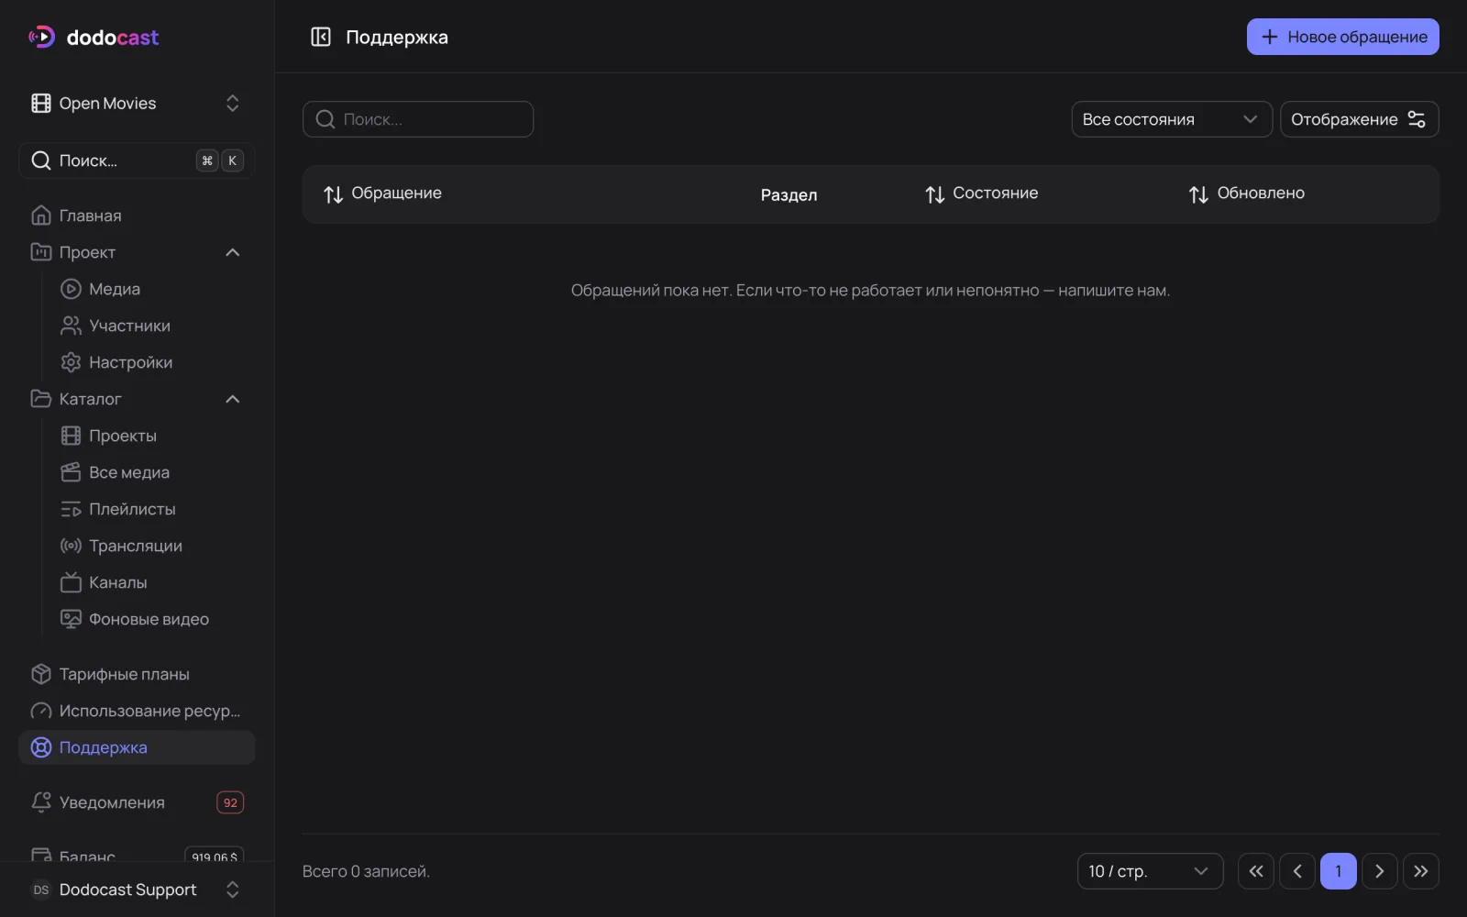Open Фоновые видео in catalog

tap(151, 619)
